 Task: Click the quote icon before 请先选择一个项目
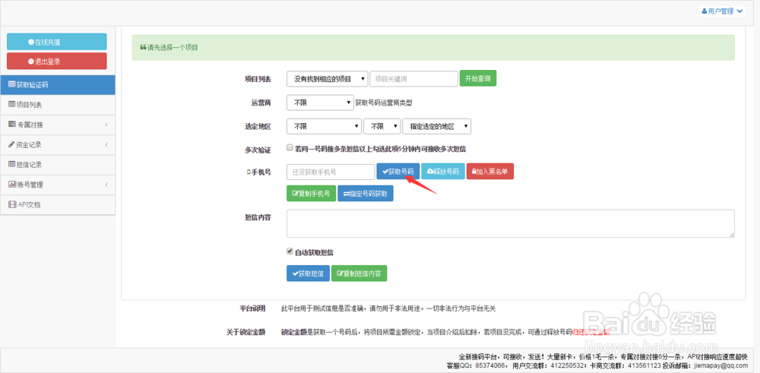tap(143, 47)
